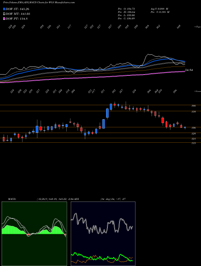Select the 'Pre L: 133.09' value
201x266 pixels.
[x=126, y=15]
